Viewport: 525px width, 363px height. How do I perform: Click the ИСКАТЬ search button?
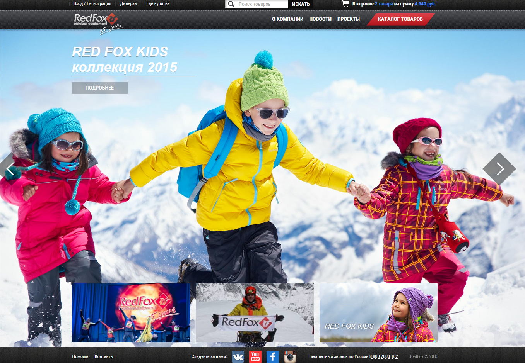(x=301, y=4)
